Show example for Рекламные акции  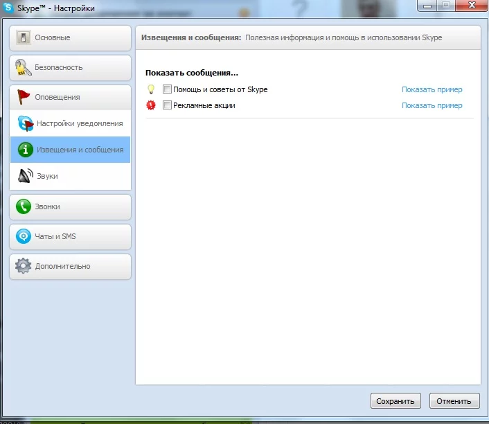[432, 105]
